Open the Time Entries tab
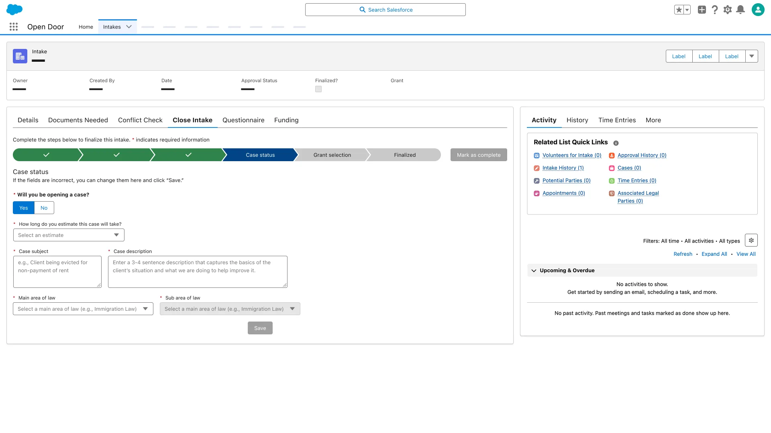 click(x=617, y=120)
